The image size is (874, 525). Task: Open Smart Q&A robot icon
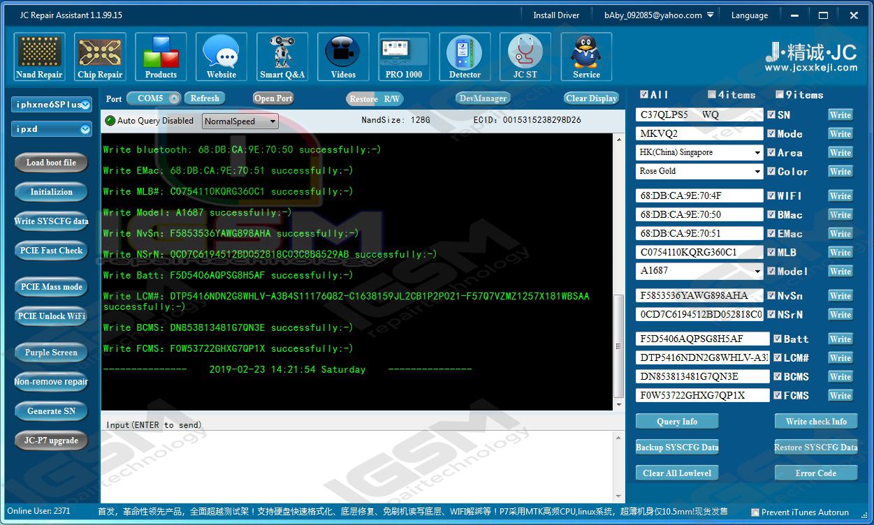tap(282, 57)
